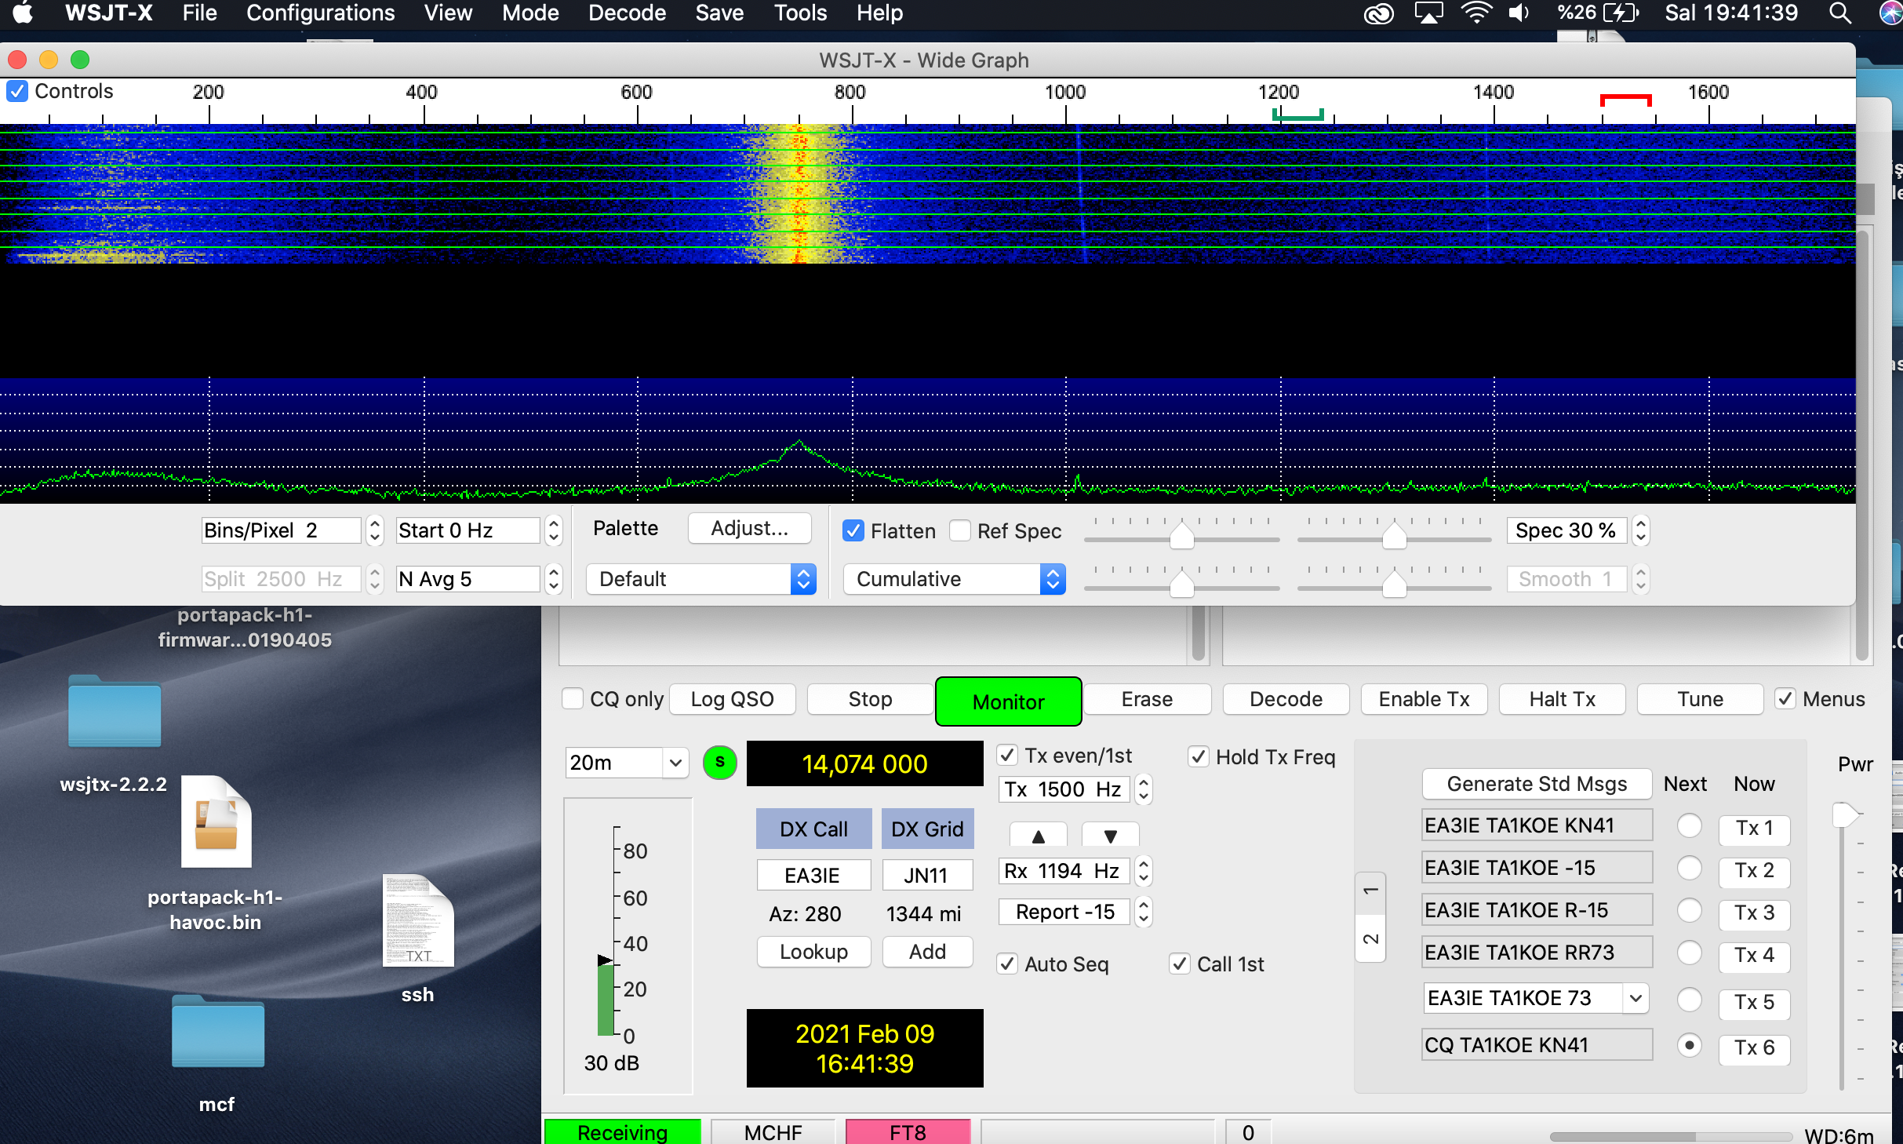Select the Next radio for Tx 6
1903x1144 pixels.
click(1689, 1046)
